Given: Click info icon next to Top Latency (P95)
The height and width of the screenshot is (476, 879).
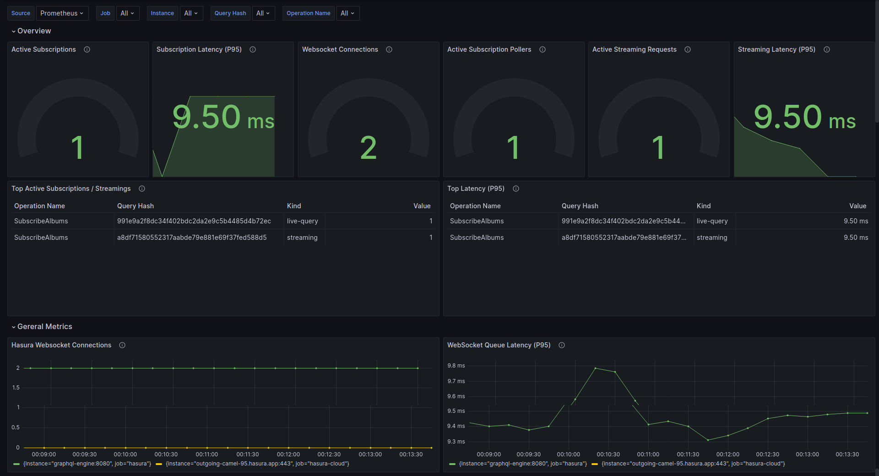Looking at the screenshot, I should 516,189.
